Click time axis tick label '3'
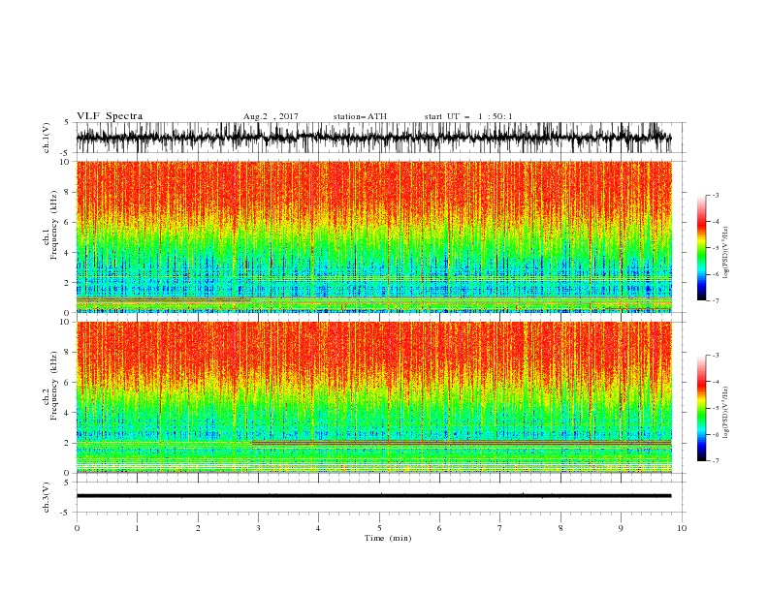The height and width of the screenshot is (593, 768). (258, 528)
